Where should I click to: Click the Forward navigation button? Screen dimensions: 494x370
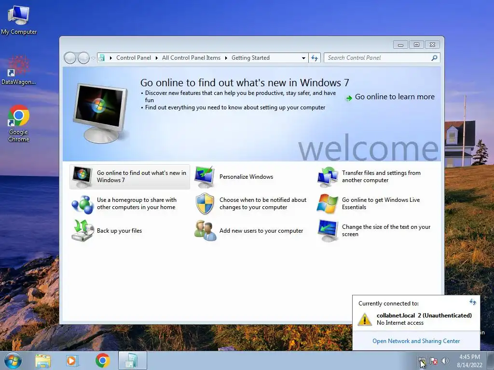tap(83, 58)
